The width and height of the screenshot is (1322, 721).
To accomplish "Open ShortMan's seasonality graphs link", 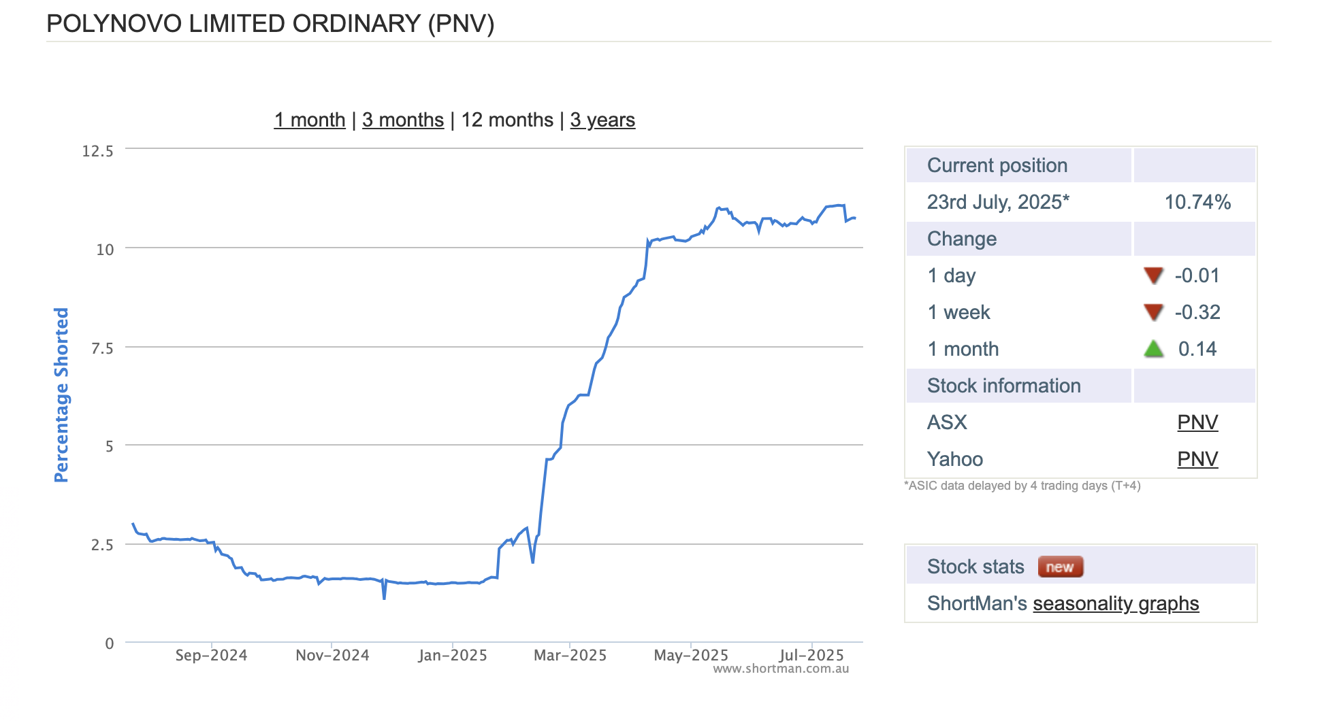I will coord(1116,603).
